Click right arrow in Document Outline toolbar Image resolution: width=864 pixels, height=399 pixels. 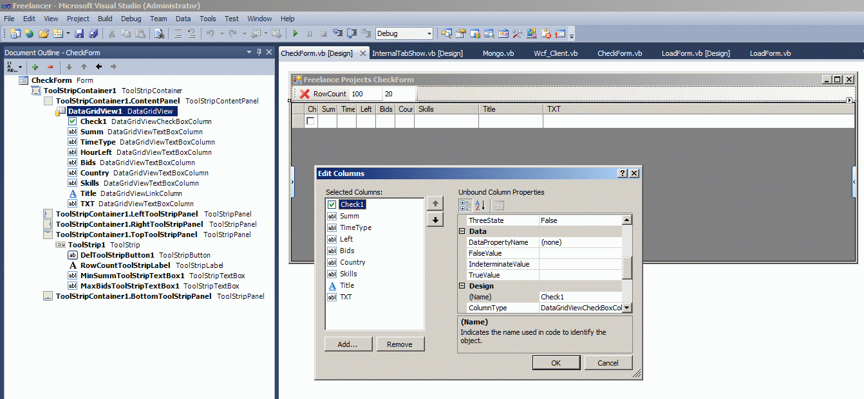coord(113,67)
